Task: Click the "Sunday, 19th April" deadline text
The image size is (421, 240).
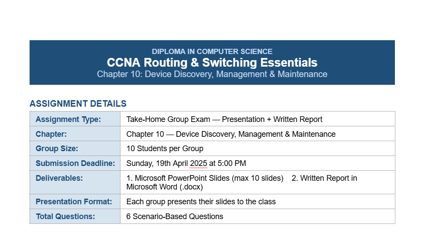Action: click(x=157, y=163)
